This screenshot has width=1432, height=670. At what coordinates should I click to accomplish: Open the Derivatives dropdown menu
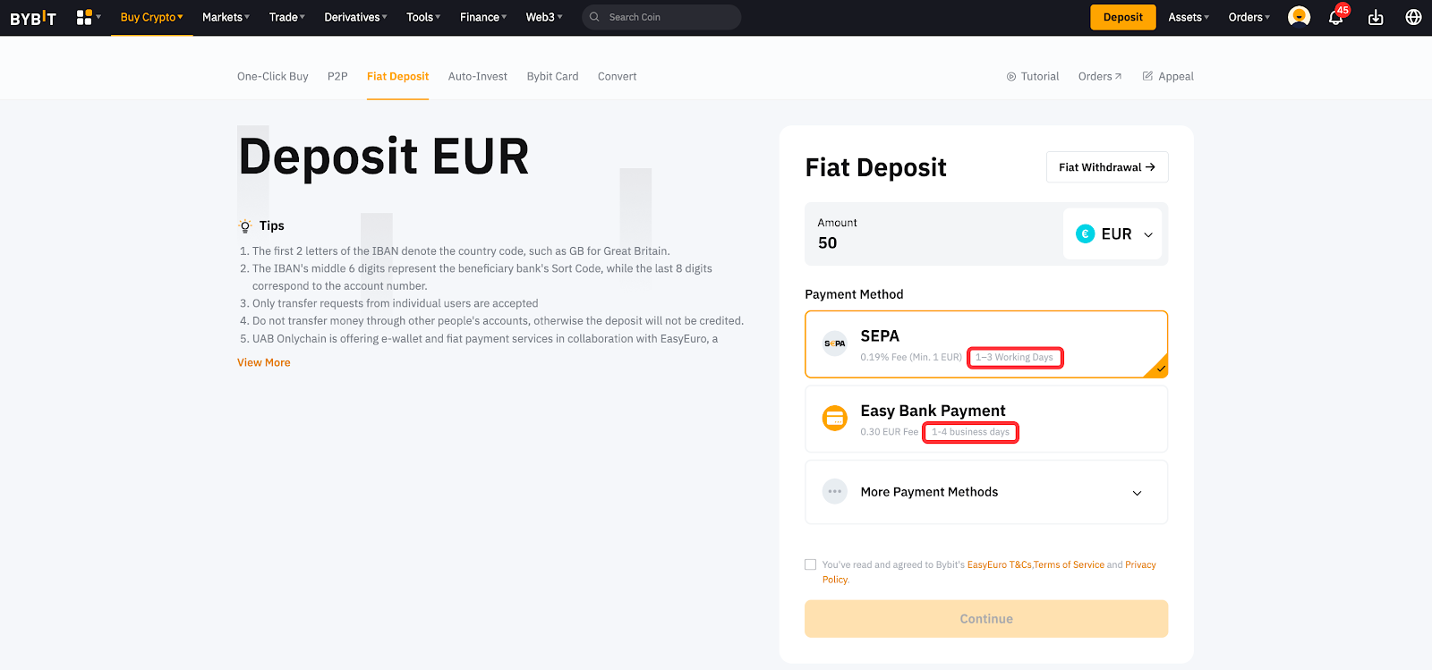click(x=355, y=17)
